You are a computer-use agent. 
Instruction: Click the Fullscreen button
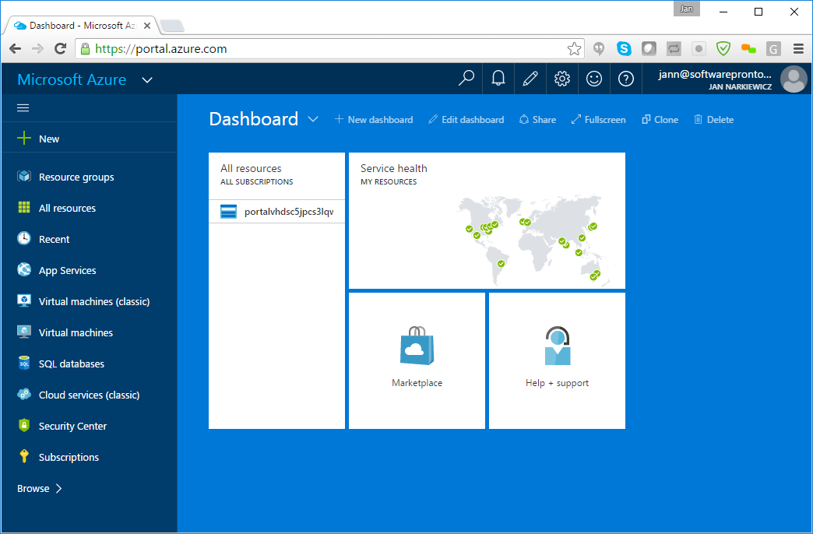598,120
